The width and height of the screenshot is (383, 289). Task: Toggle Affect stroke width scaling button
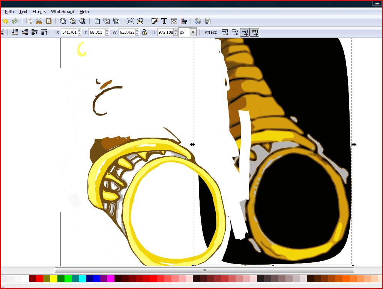(225, 33)
